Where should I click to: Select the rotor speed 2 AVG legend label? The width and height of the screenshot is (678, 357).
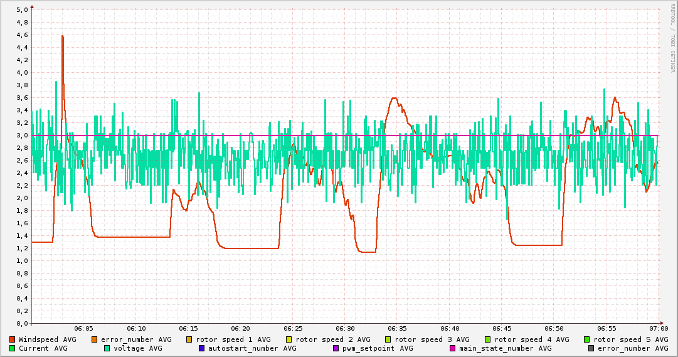pos(332,339)
